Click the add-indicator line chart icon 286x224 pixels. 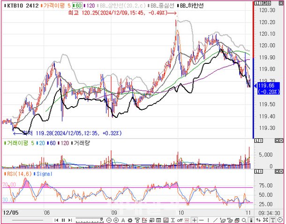pos(144,220)
